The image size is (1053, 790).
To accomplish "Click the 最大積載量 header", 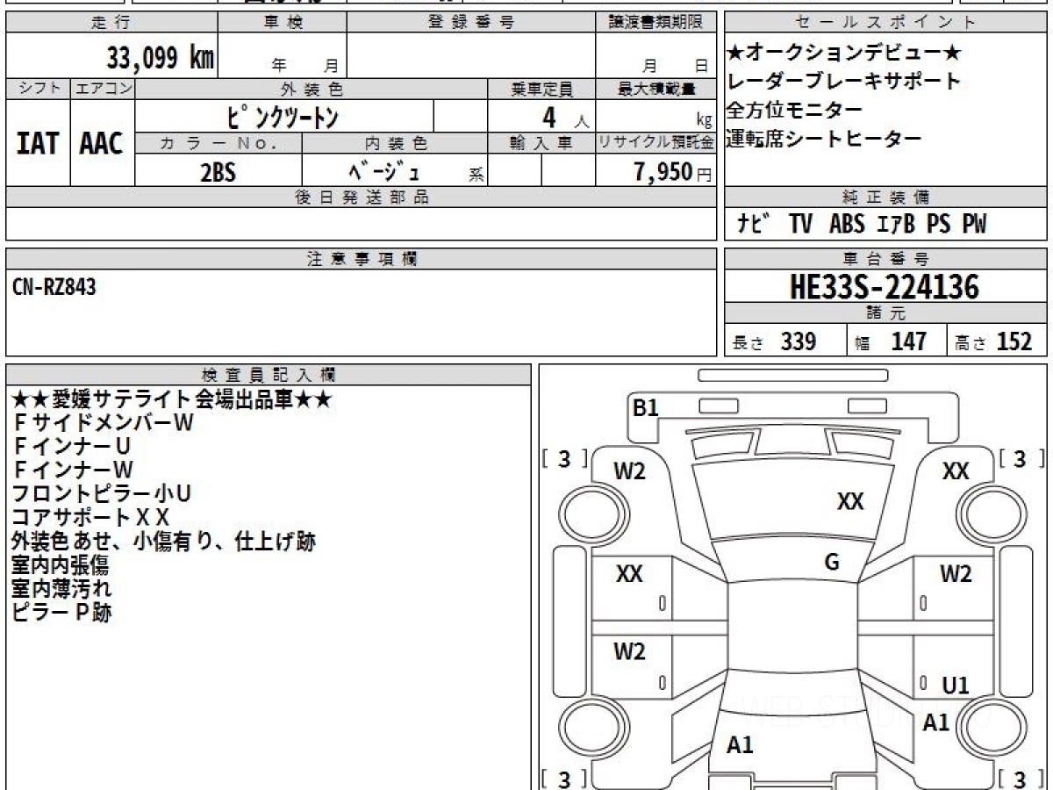I will pyautogui.click(x=655, y=89).
